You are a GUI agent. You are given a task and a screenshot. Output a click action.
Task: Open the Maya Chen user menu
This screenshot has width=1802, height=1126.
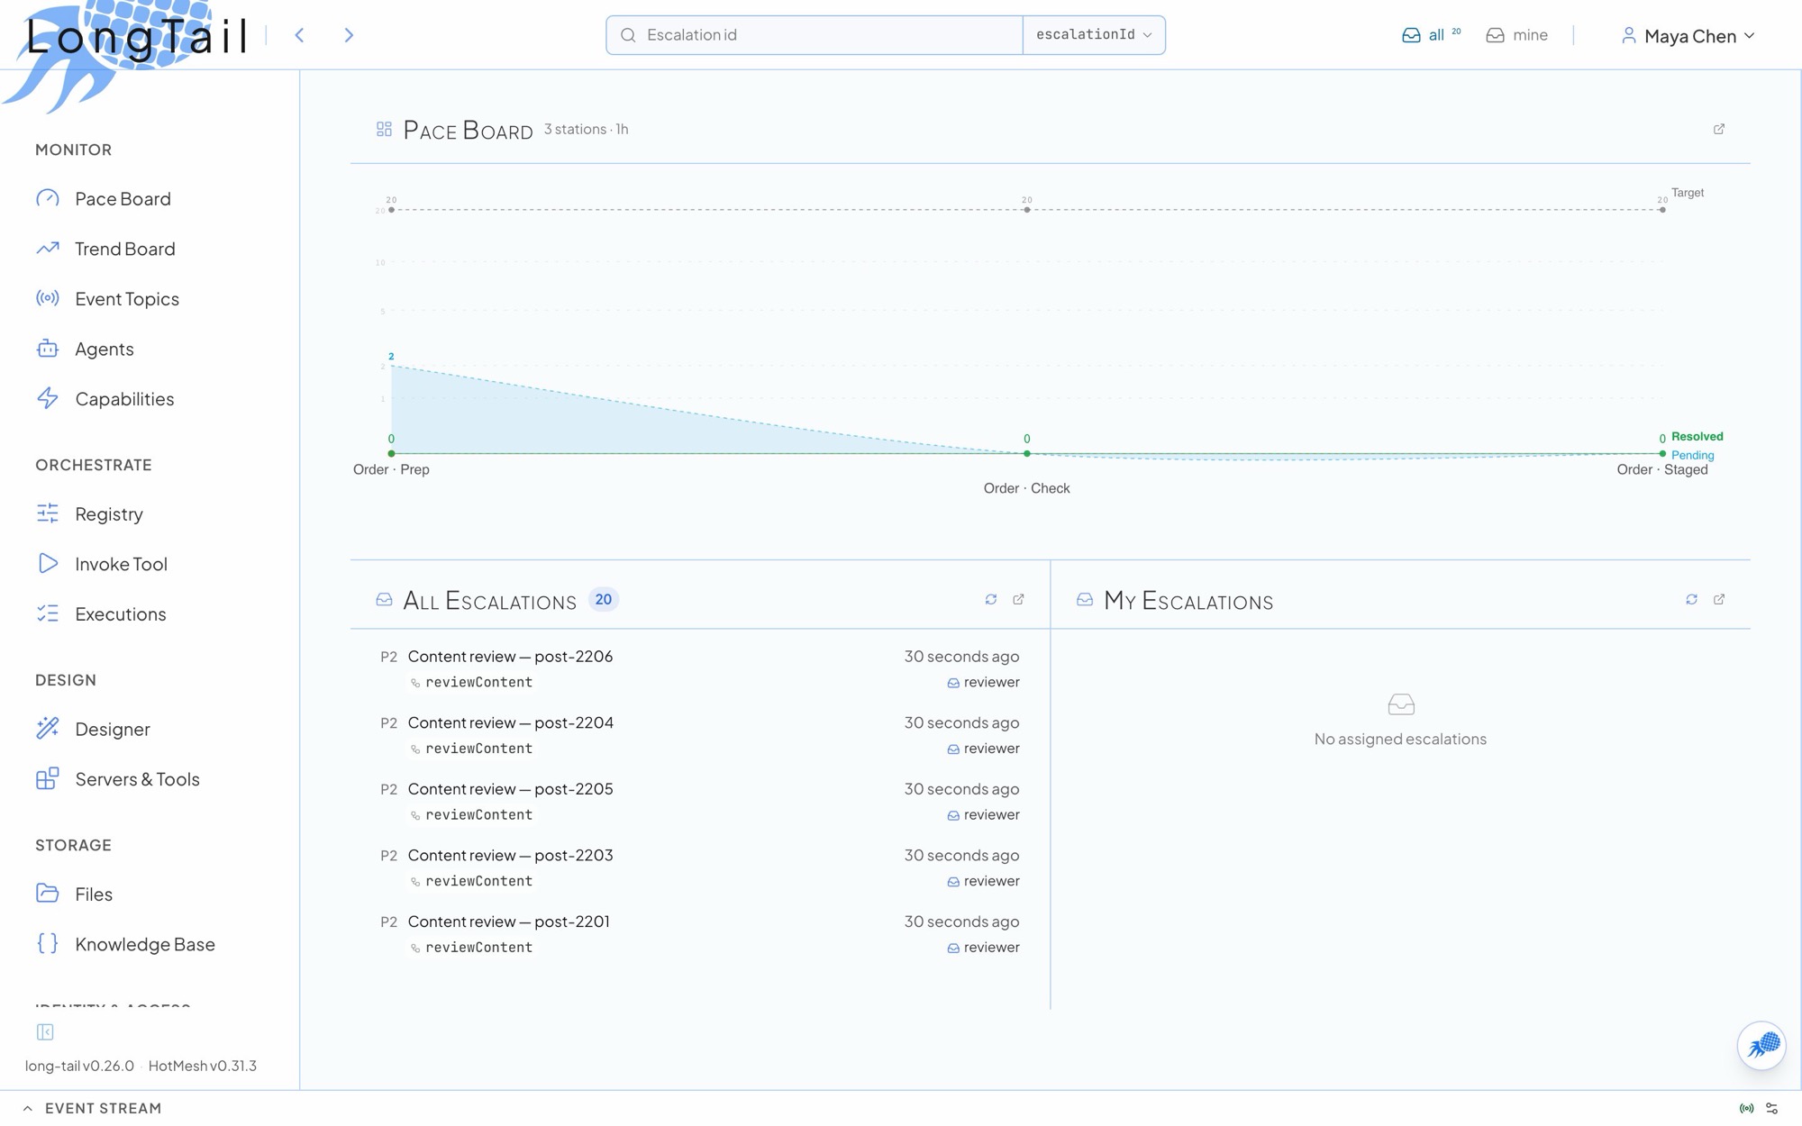click(x=1688, y=35)
